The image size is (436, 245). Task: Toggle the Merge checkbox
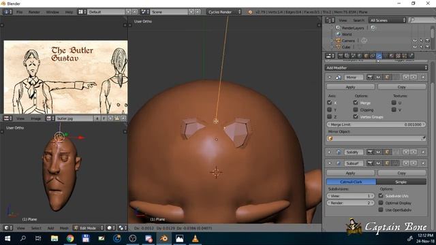(x=356, y=103)
